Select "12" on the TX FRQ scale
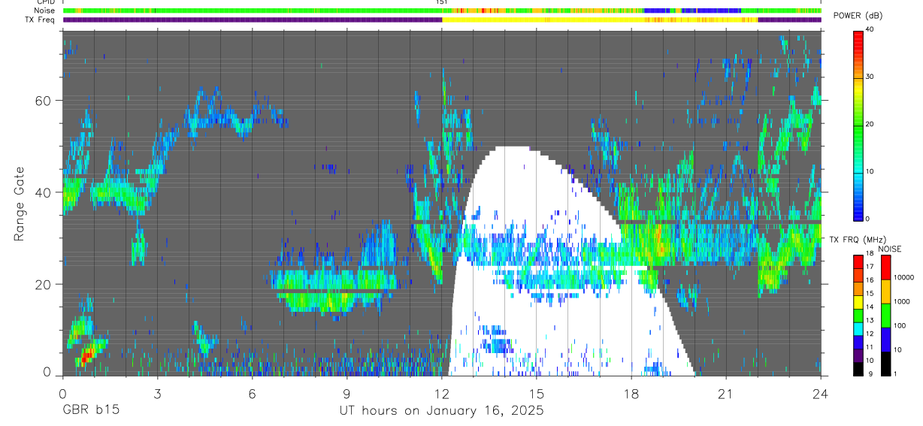Viewport: 923px width, 426px height. tap(870, 334)
